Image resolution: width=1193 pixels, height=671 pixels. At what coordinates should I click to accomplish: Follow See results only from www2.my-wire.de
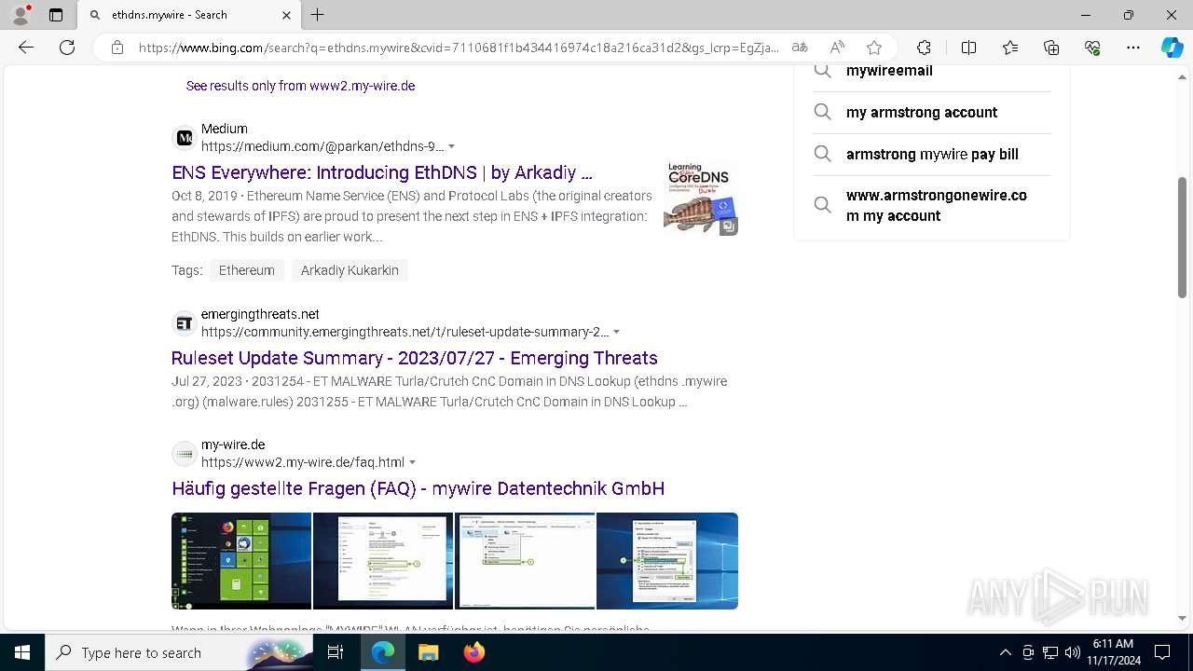(x=300, y=86)
